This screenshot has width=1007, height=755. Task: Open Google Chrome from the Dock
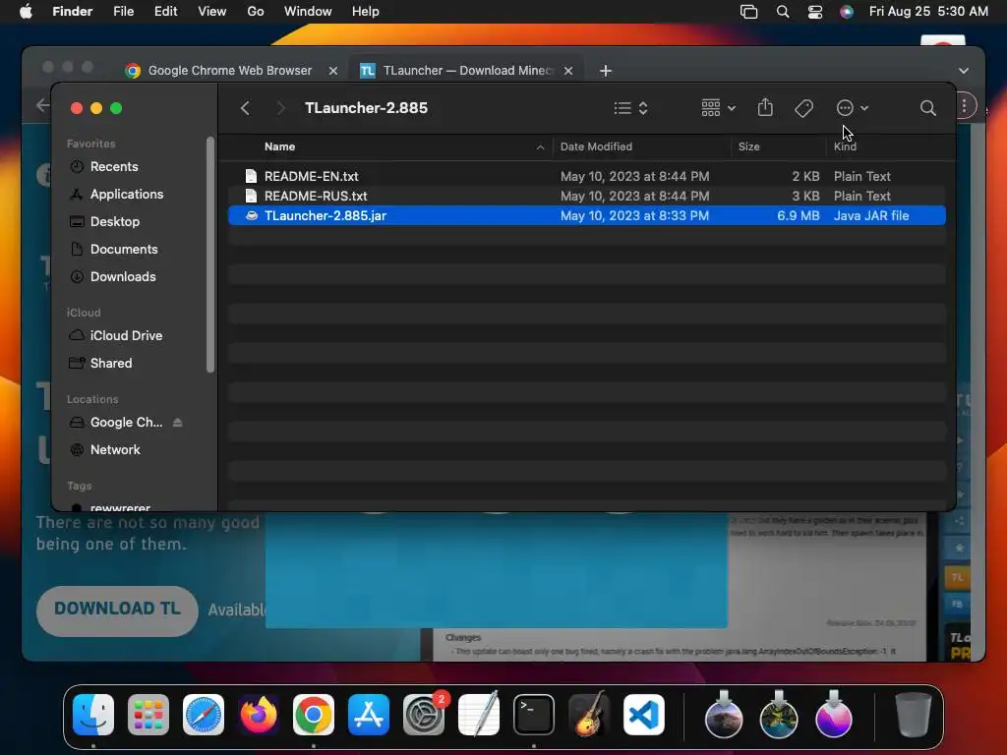click(x=314, y=716)
